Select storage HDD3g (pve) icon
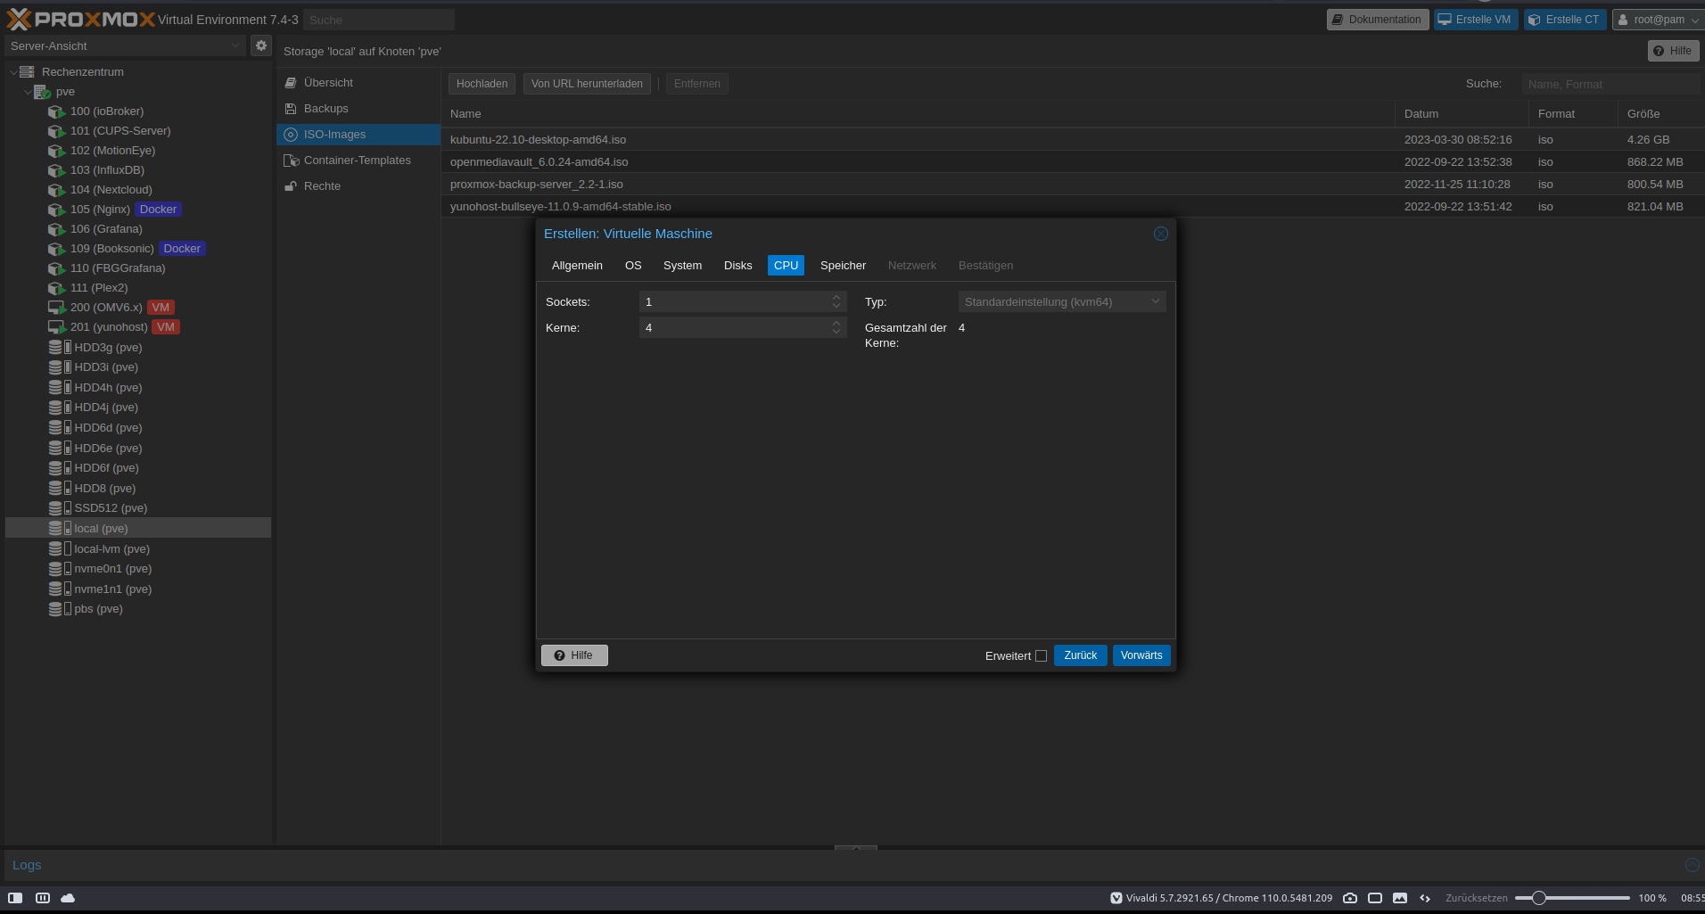1705x914 pixels. point(60,348)
